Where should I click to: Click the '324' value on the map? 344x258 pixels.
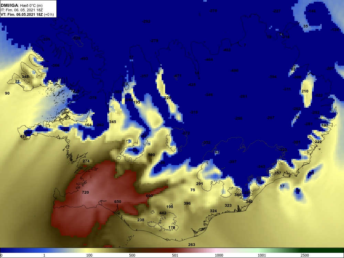point(213,211)
